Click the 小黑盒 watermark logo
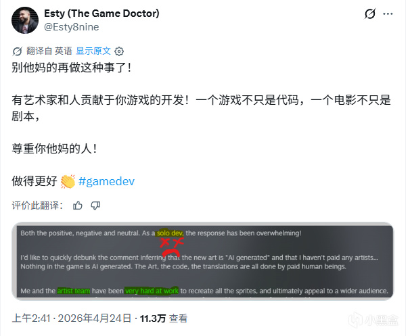 click(373, 320)
